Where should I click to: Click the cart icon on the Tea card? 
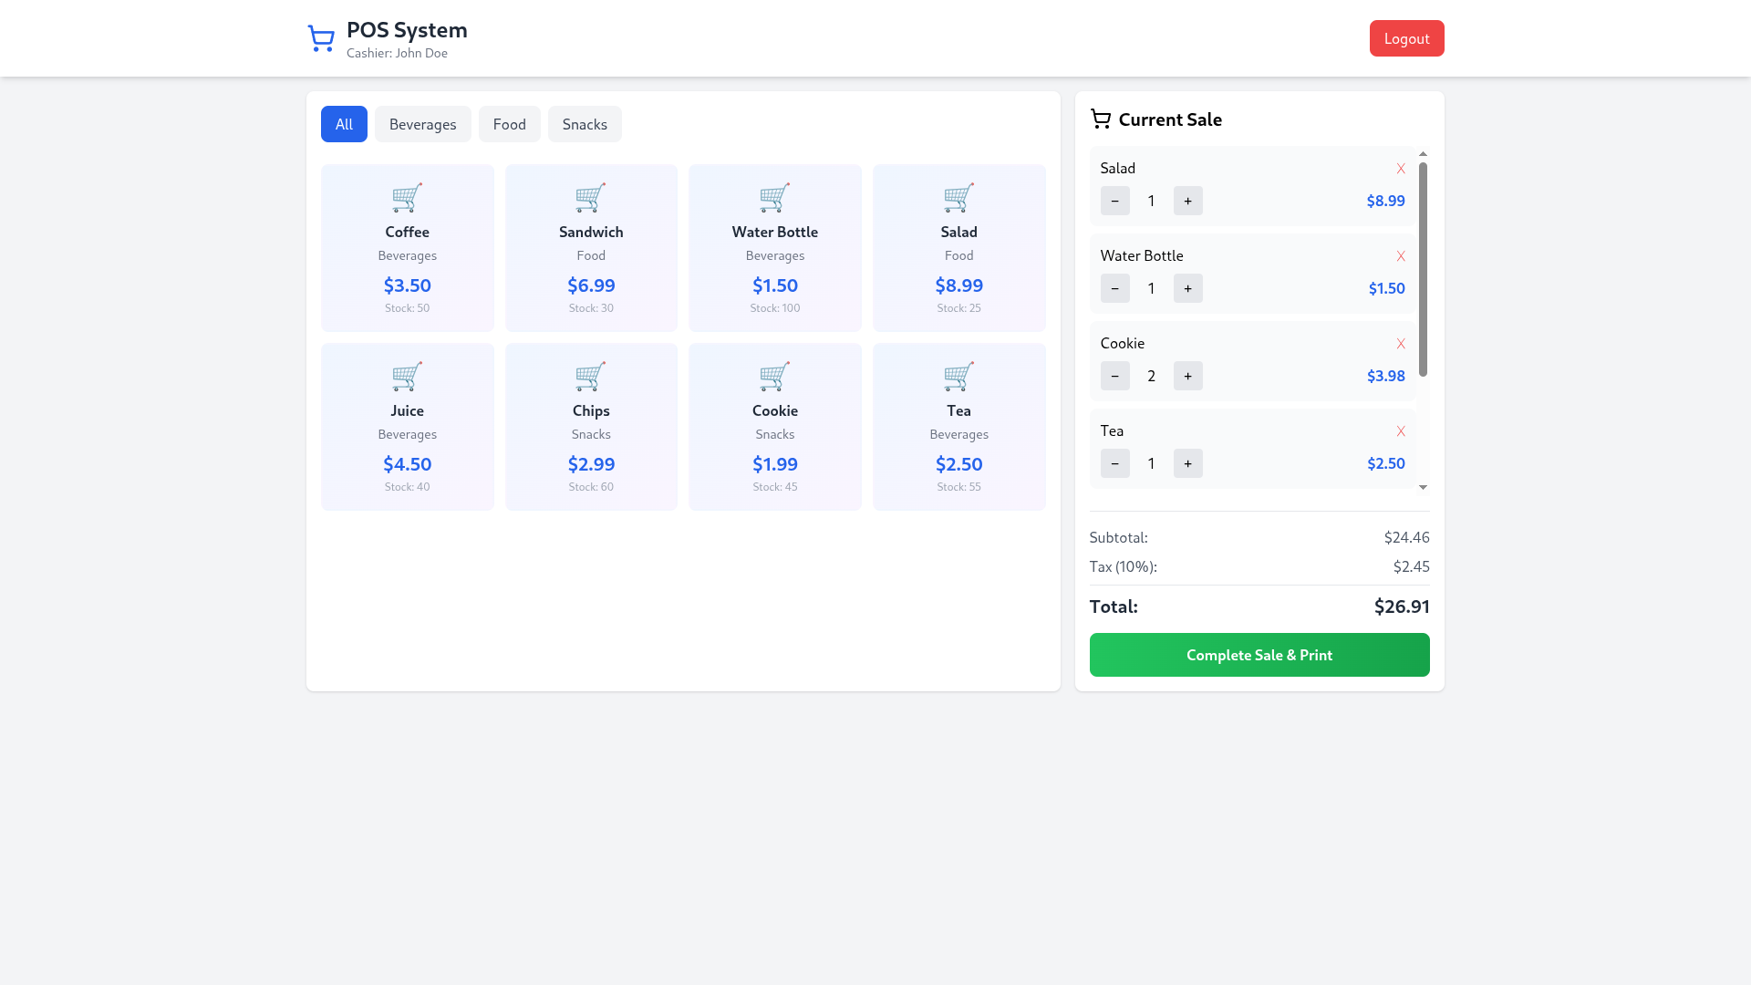pyautogui.click(x=958, y=377)
